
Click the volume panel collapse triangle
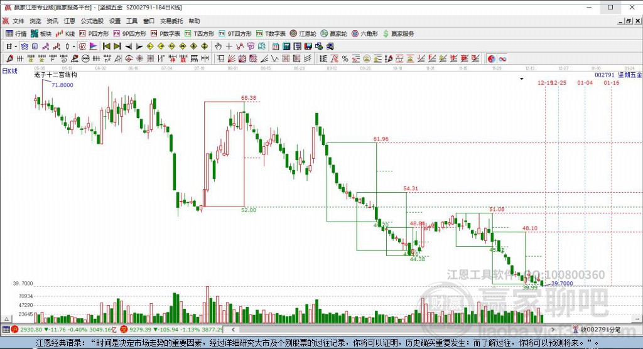(6, 319)
